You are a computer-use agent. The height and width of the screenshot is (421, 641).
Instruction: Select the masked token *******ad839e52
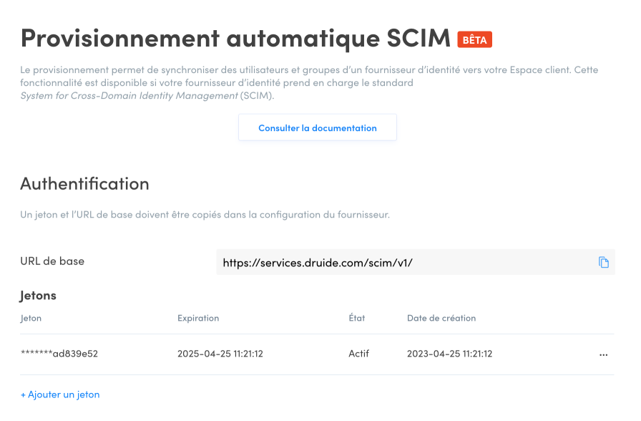coord(59,354)
